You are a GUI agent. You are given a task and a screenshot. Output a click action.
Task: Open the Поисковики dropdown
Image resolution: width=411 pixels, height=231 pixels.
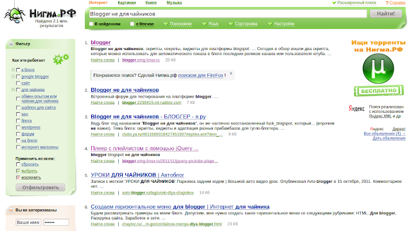click(178, 24)
